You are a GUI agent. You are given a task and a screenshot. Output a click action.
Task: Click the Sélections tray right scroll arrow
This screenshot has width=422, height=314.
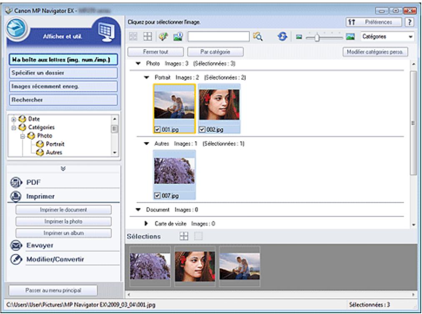[x=414, y=295]
